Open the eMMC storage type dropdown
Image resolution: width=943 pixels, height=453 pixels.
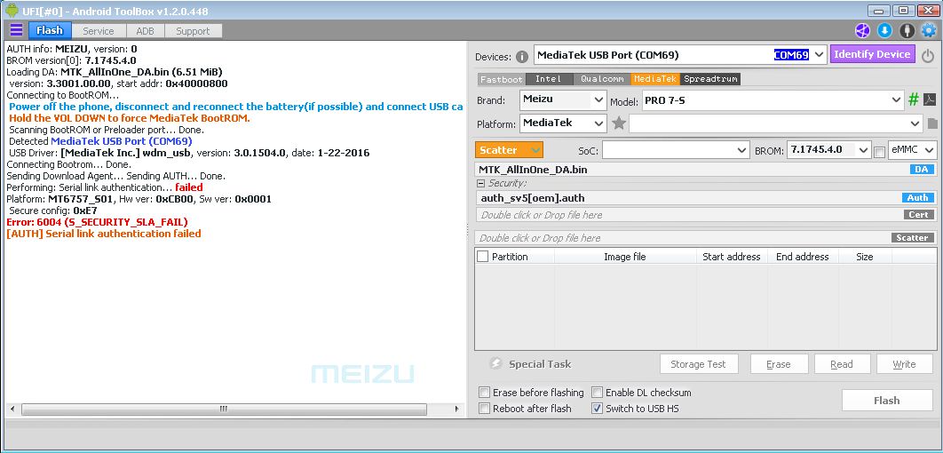[x=912, y=150]
